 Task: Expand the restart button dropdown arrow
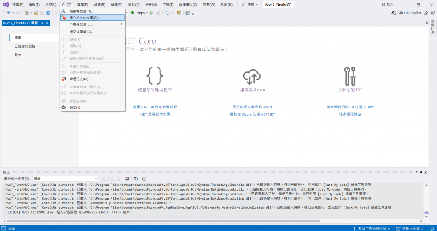[172, 13]
